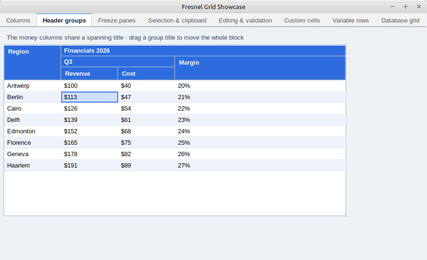Select the Header groups tab

pos(64,20)
